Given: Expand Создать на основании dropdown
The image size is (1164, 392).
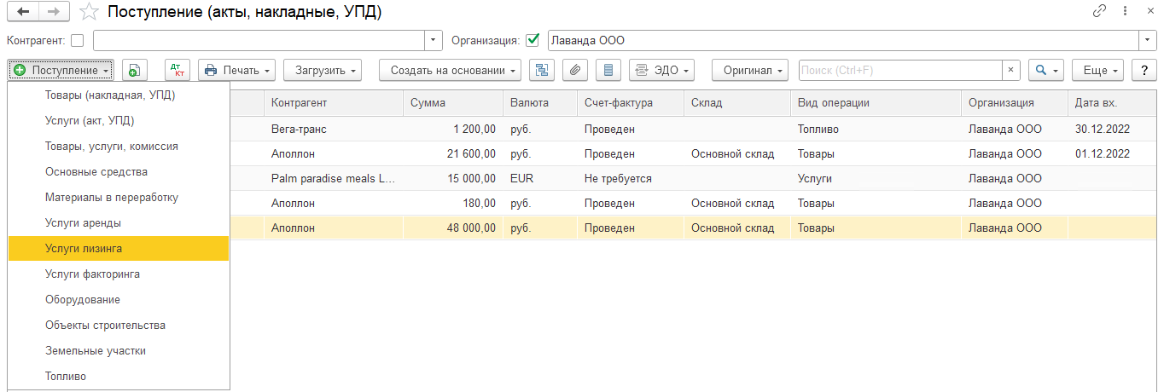Looking at the screenshot, I should coord(451,70).
